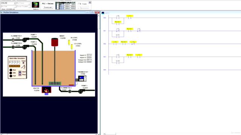Screen dimensions: 241x135
Task: Click the thumbwheel switch digits
Action: pos(14,62)
